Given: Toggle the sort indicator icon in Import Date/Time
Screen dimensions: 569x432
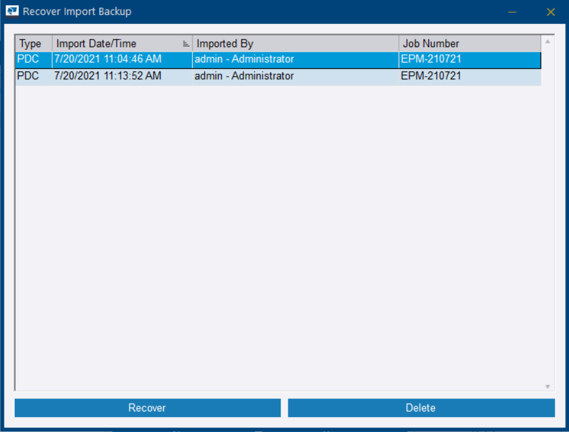Looking at the screenshot, I should 186,44.
